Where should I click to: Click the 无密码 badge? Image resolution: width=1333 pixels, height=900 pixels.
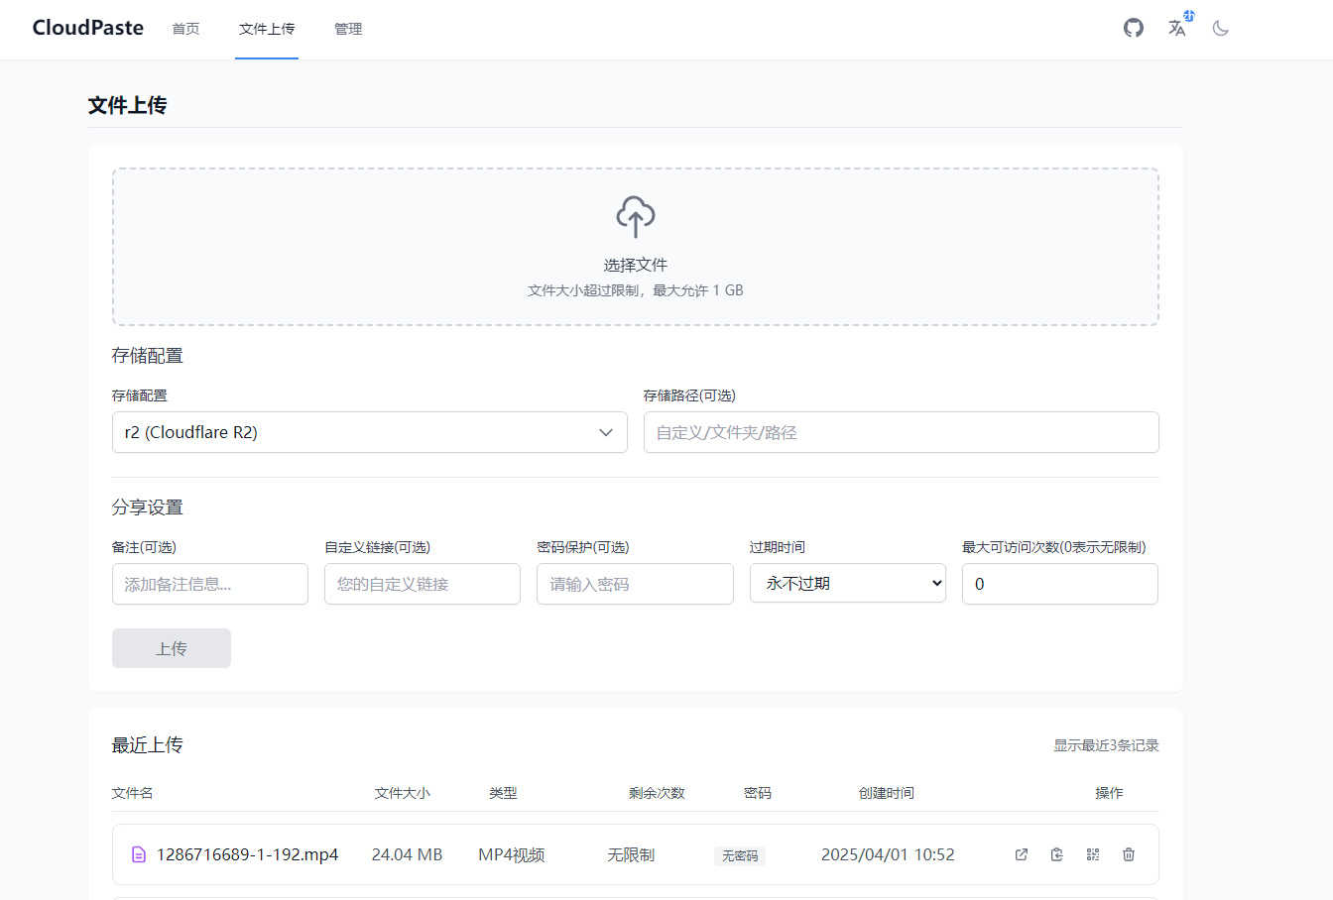tap(740, 855)
